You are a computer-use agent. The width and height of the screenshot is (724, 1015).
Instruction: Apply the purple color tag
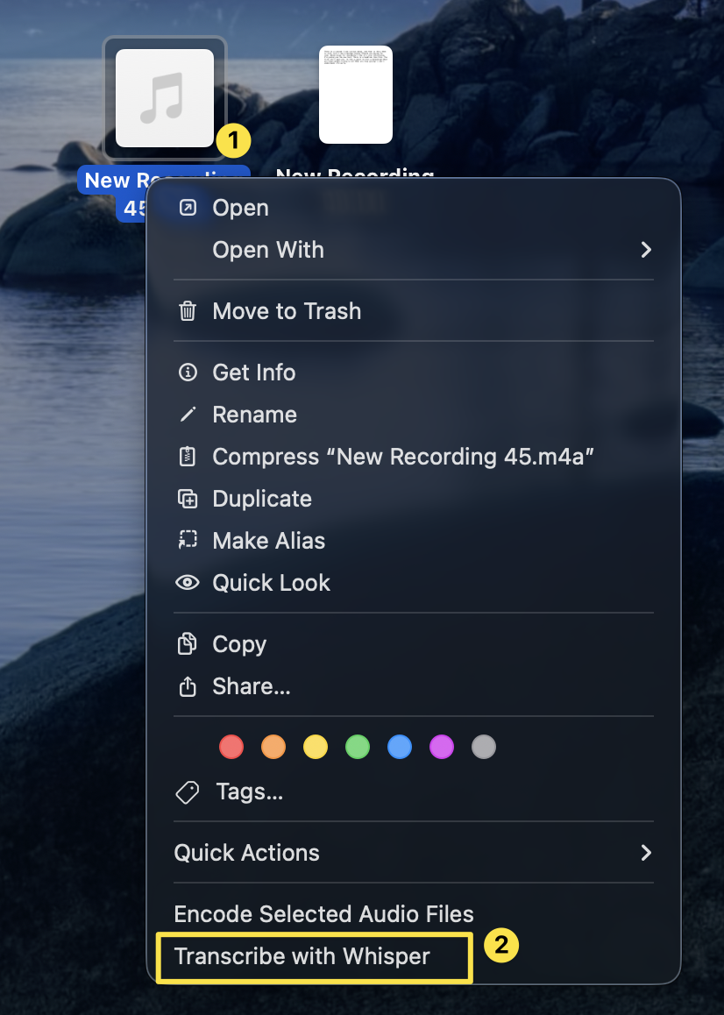click(442, 747)
